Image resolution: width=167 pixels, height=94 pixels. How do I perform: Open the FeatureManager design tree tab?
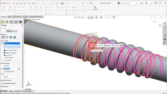point(2,22)
